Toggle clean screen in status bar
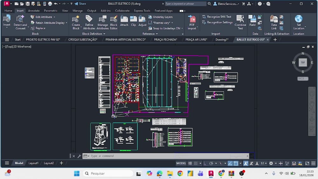 point(307,163)
